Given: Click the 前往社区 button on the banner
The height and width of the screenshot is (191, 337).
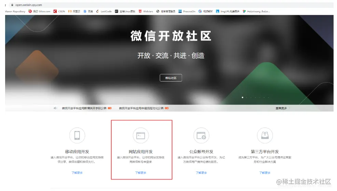Looking at the screenshot, I should tap(171, 78).
